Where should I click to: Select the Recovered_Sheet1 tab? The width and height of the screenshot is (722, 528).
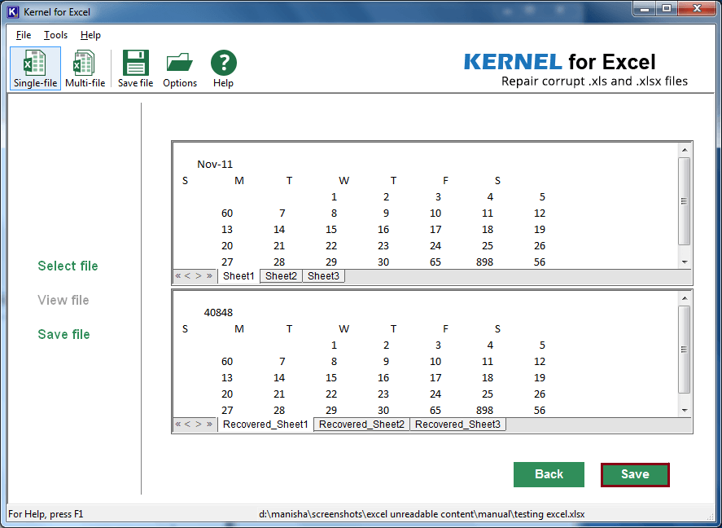tap(265, 425)
